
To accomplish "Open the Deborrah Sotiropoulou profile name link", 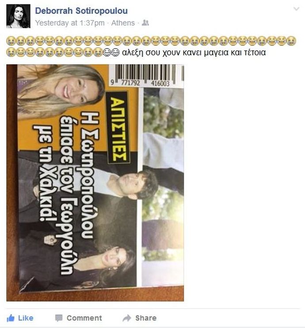I will pos(81,11).
